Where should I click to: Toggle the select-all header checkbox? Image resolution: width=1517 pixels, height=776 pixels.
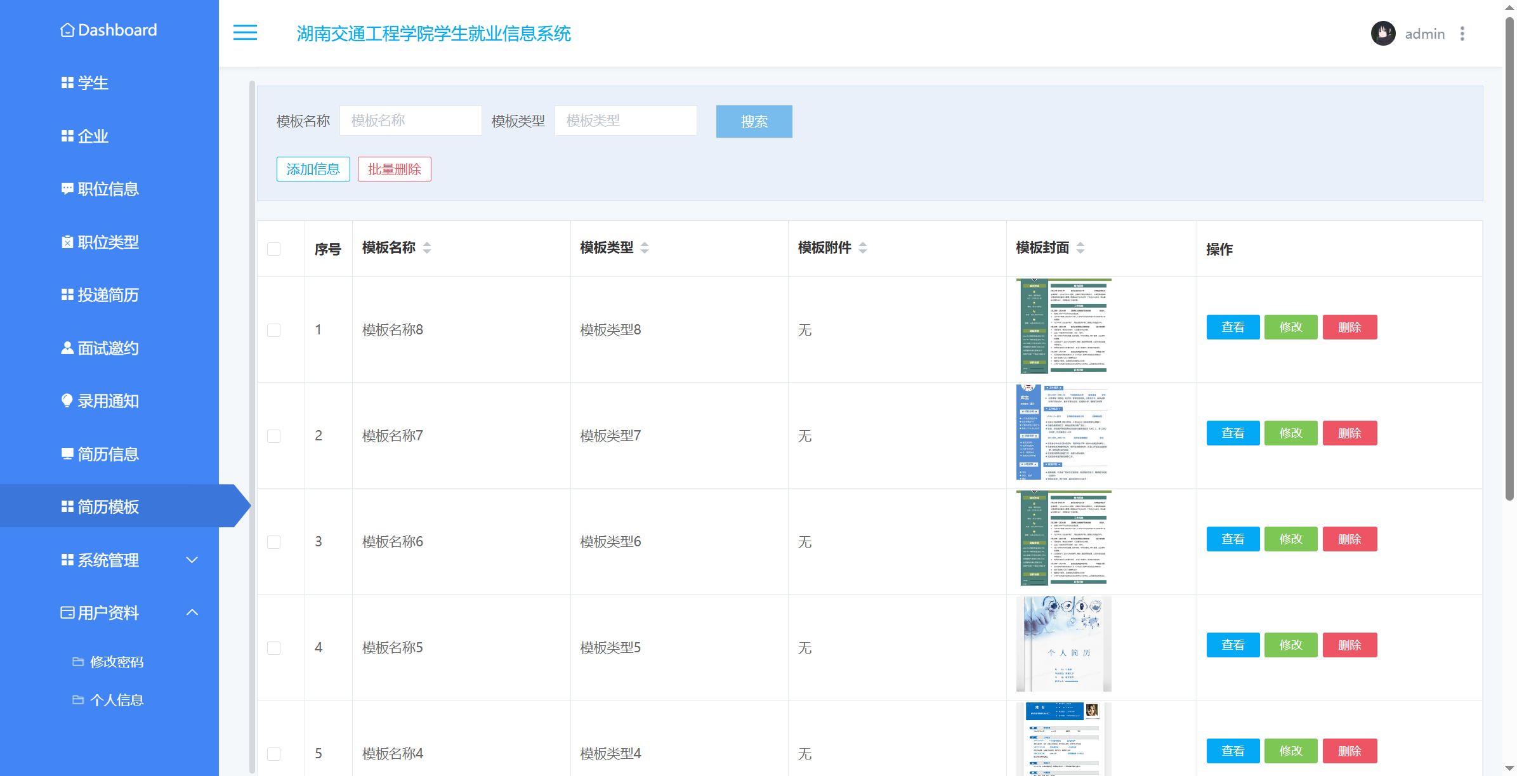click(x=274, y=249)
